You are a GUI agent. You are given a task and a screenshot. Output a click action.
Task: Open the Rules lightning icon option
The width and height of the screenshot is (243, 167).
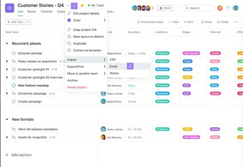(206, 22)
